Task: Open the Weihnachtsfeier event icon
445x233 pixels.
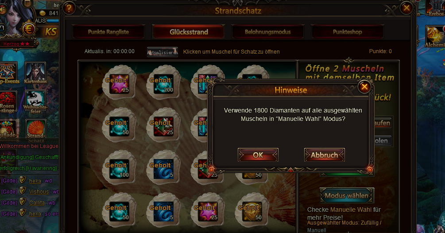Action: coord(35,101)
